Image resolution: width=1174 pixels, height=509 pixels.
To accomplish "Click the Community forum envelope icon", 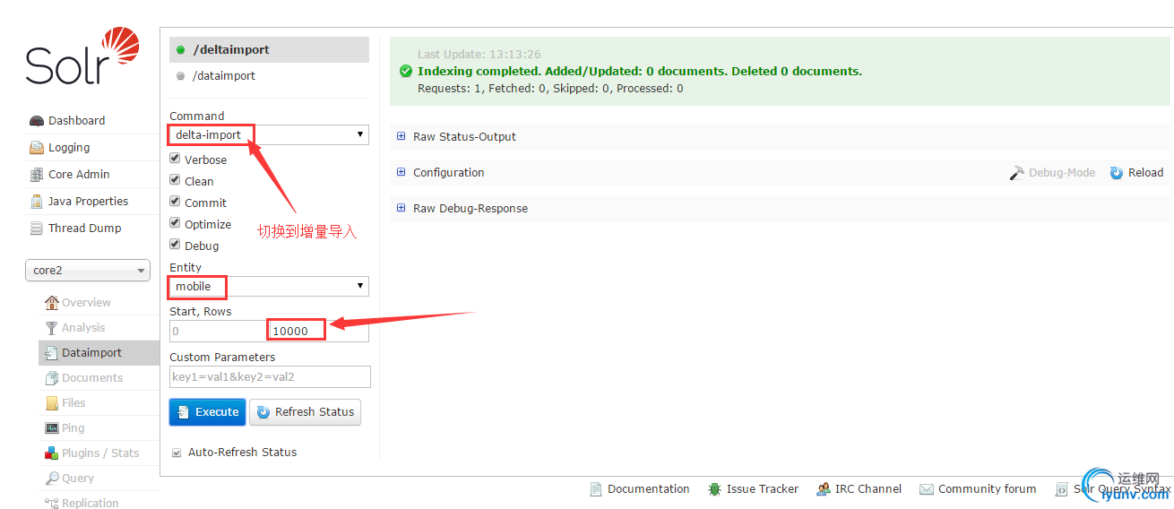I will click(927, 489).
